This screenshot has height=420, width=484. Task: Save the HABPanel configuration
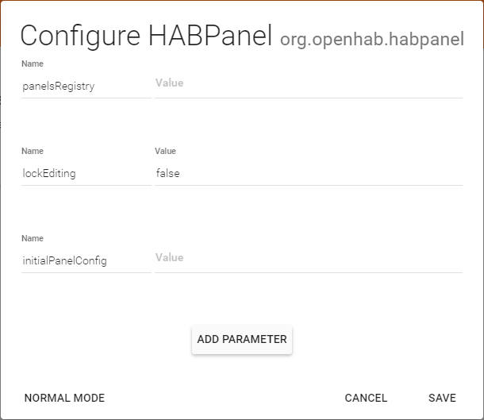(442, 398)
